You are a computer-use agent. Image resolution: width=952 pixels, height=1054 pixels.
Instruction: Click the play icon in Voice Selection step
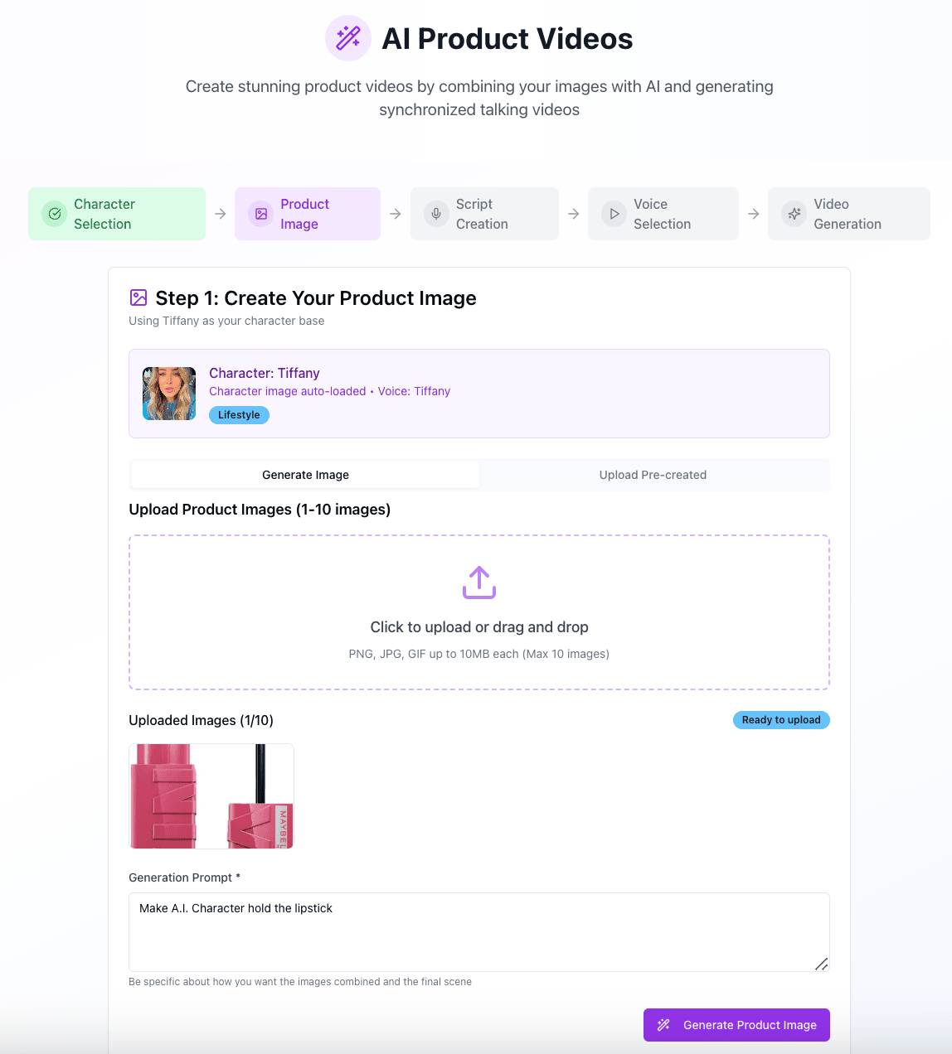click(614, 214)
